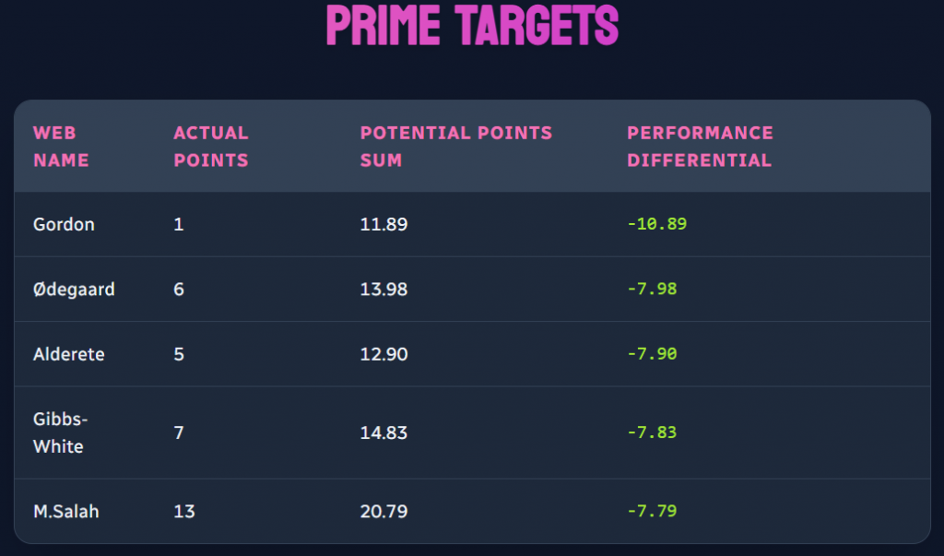This screenshot has height=556, width=944.
Task: Click Gibbs-White's differential value -7.83
Action: 652,432
